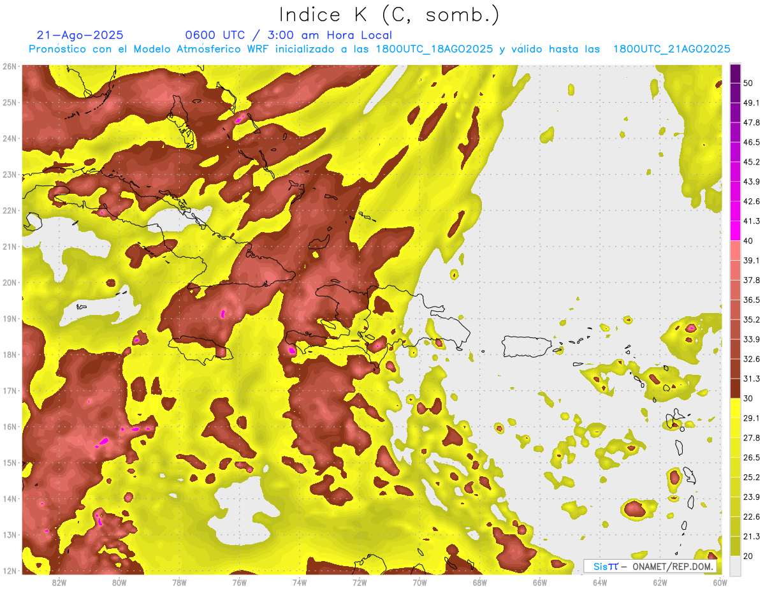The width and height of the screenshot is (765, 591).
Task: Click the 24N latitude label
Action: pyautogui.click(x=10, y=138)
